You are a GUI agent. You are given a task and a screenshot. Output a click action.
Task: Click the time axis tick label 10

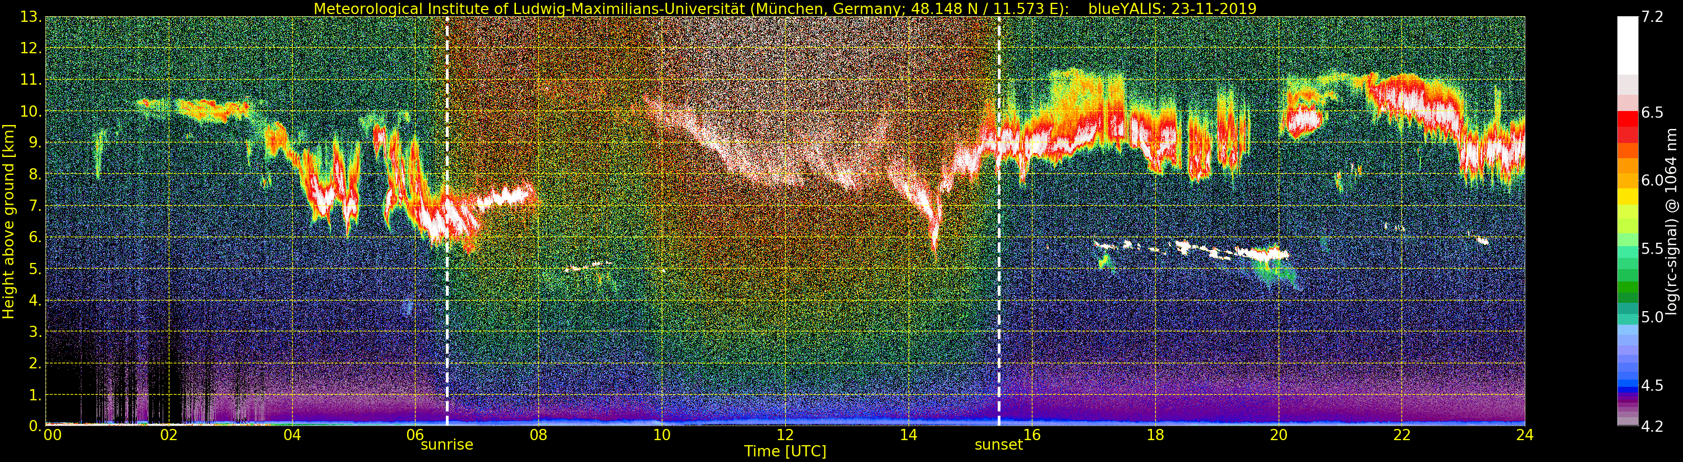[x=662, y=435]
